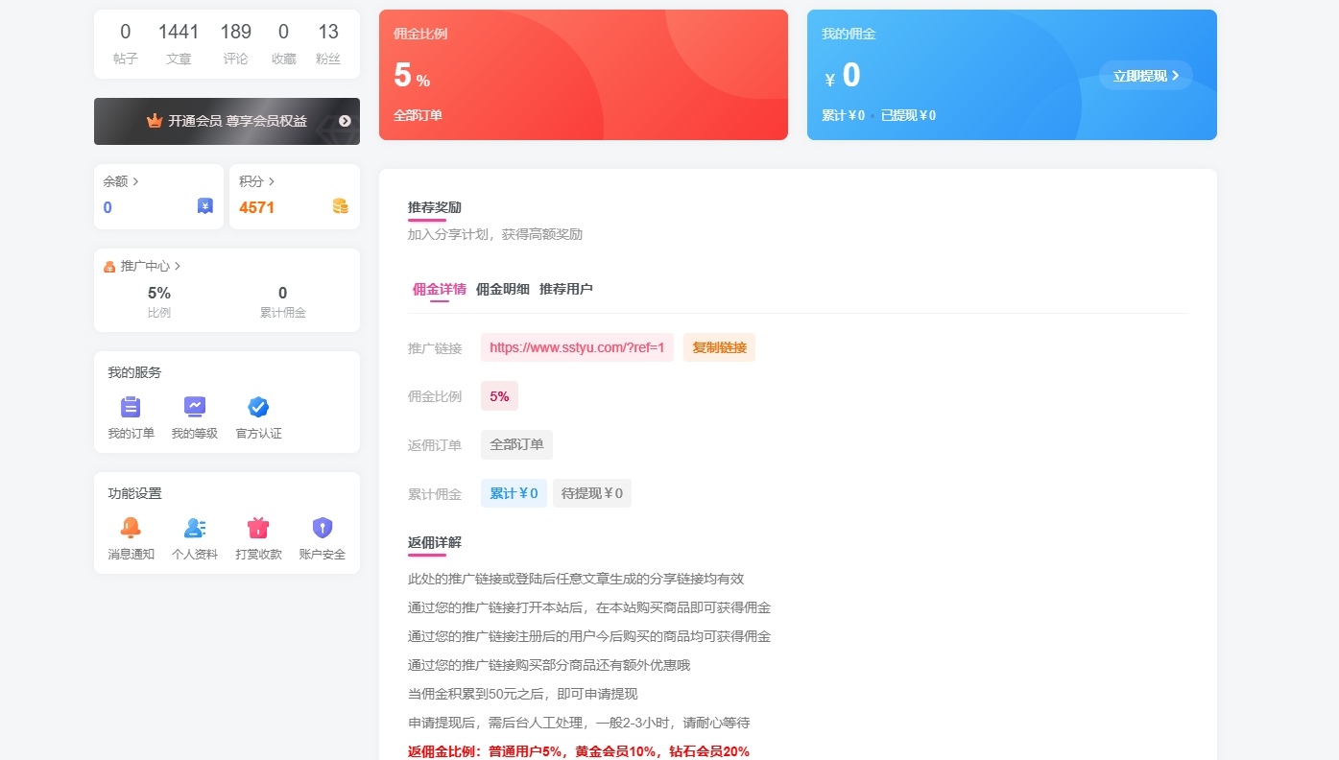The height and width of the screenshot is (760, 1339).
Task: Open the promotion link sstyu.com
Action: (x=576, y=346)
